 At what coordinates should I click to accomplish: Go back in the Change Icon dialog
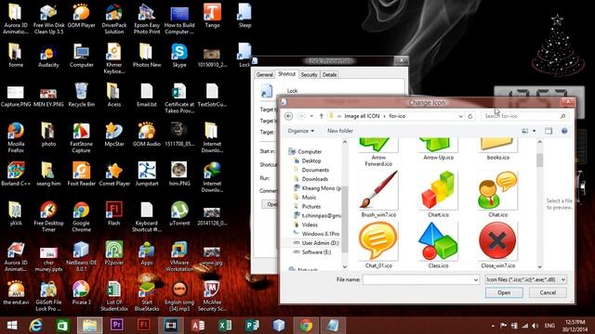click(x=288, y=116)
